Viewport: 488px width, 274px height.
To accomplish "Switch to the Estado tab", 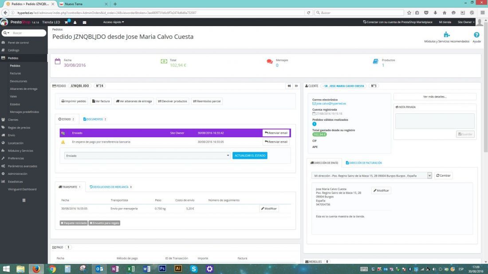I will 66,119.
